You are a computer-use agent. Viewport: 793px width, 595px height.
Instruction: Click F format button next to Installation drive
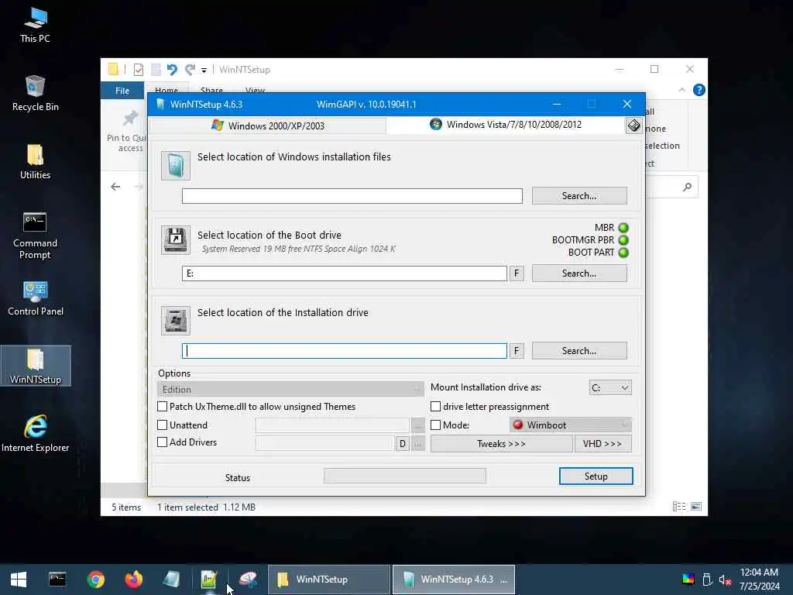point(517,351)
